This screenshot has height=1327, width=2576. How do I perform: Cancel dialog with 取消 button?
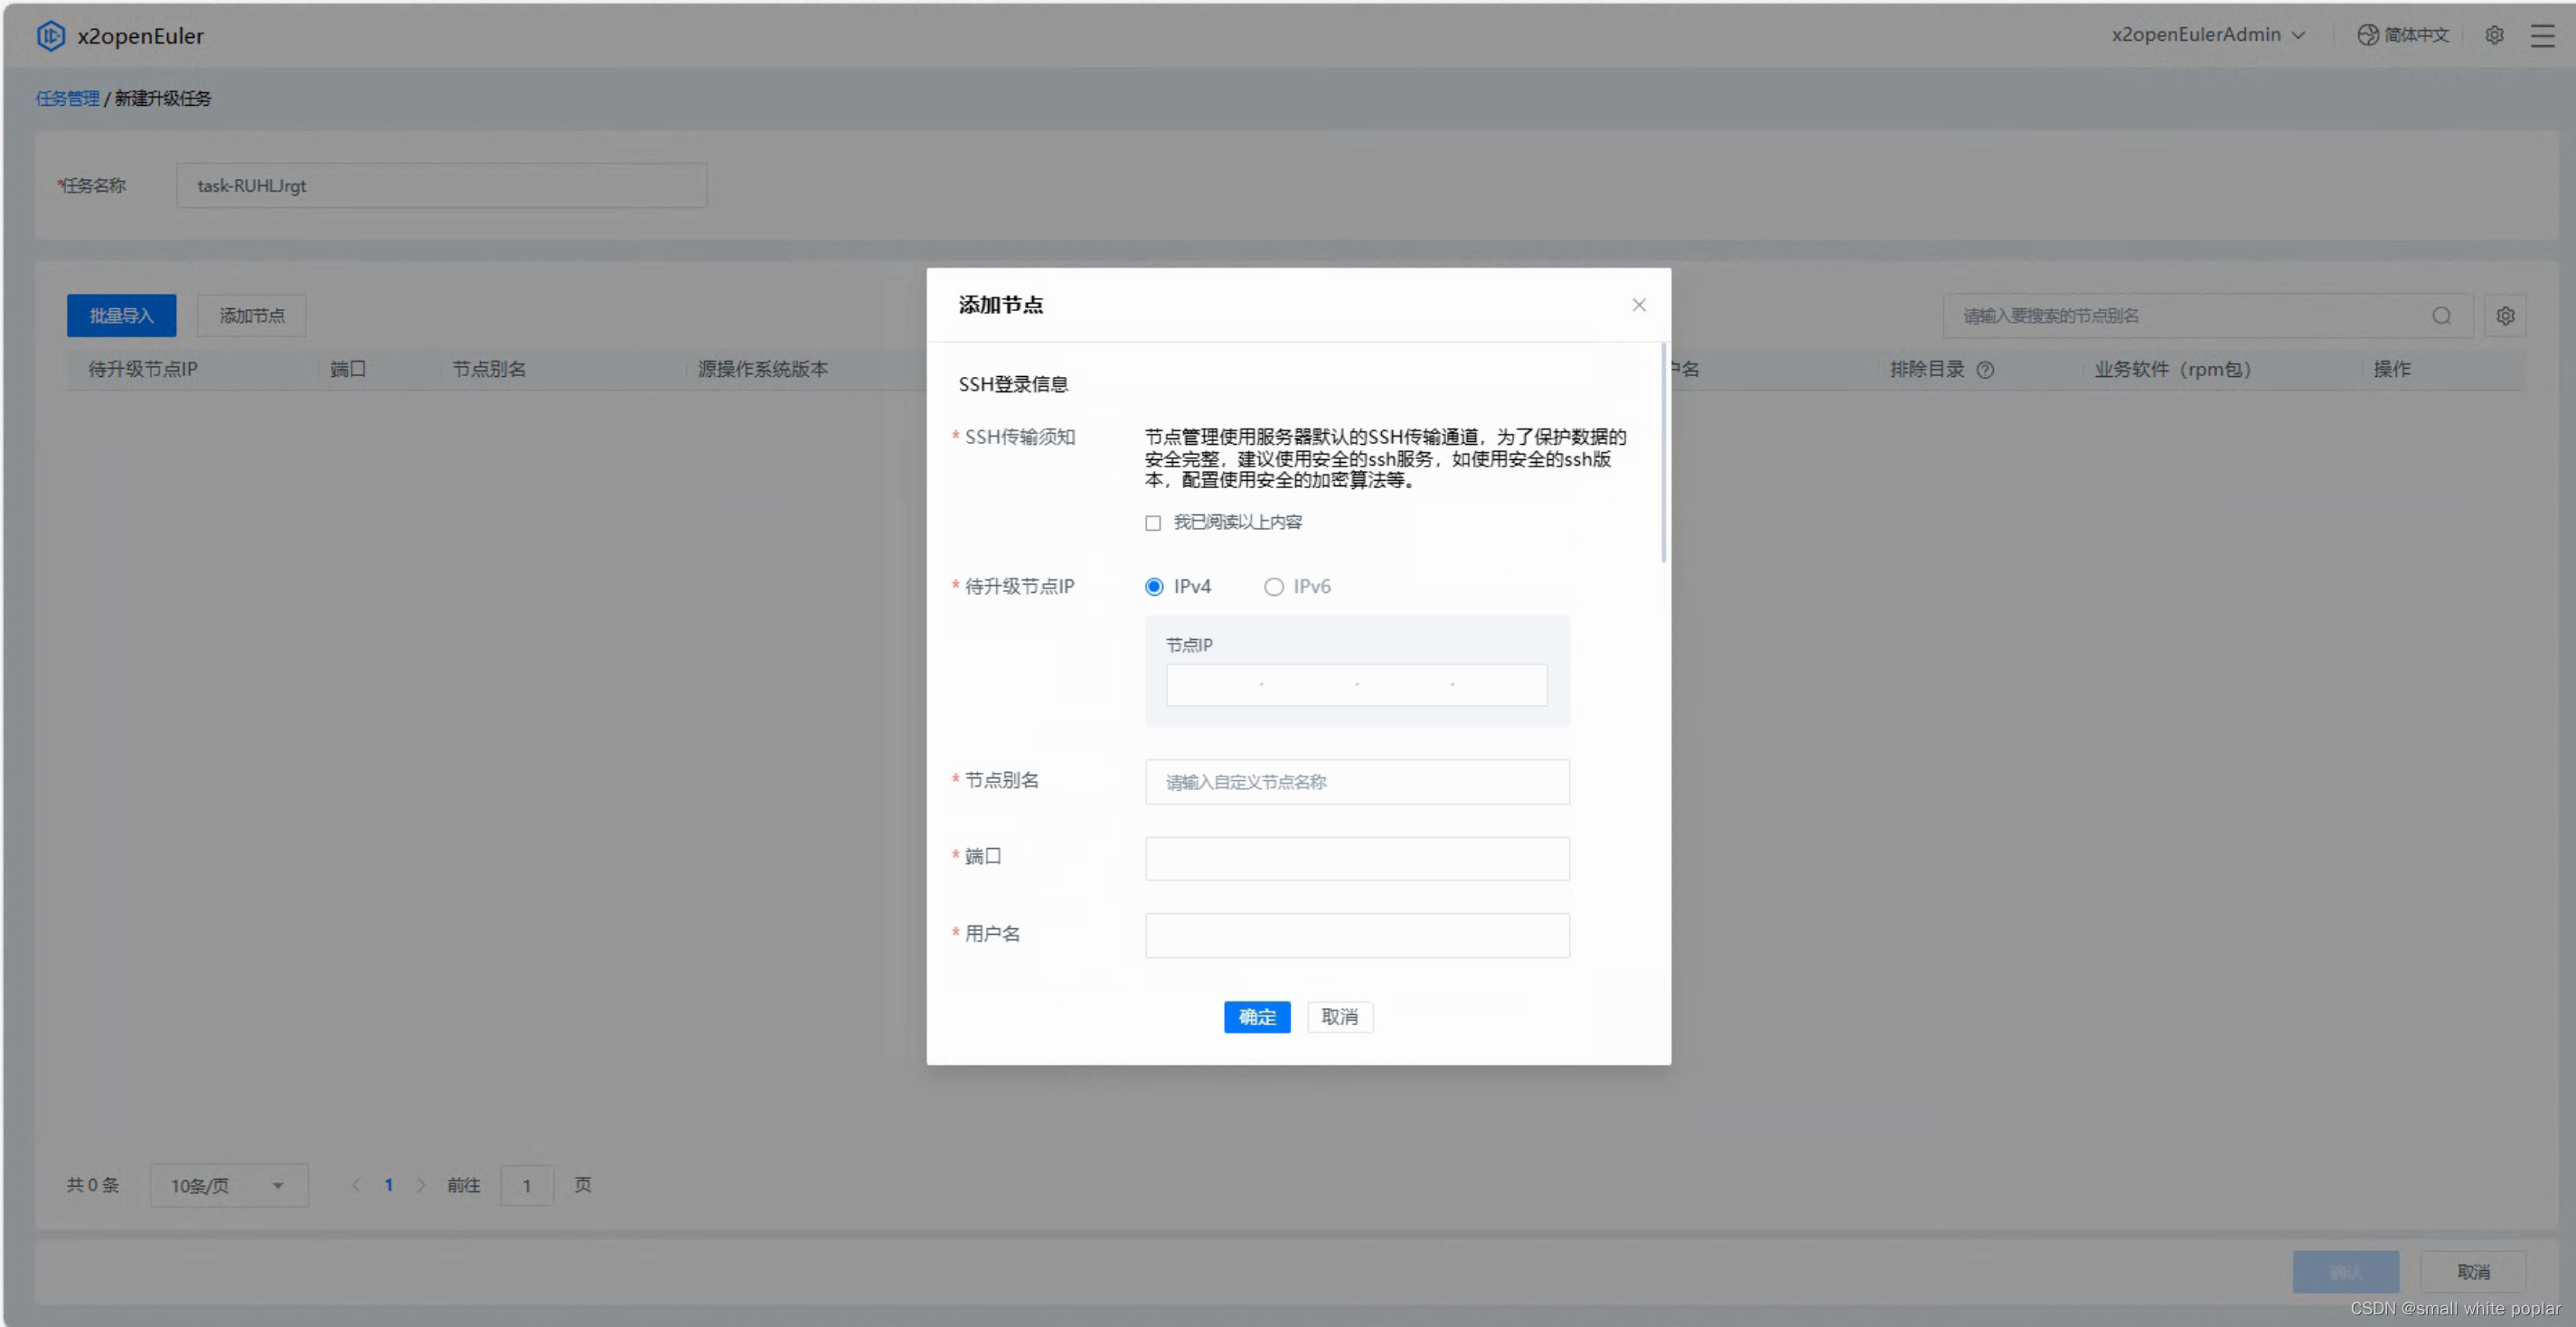(x=1339, y=1017)
